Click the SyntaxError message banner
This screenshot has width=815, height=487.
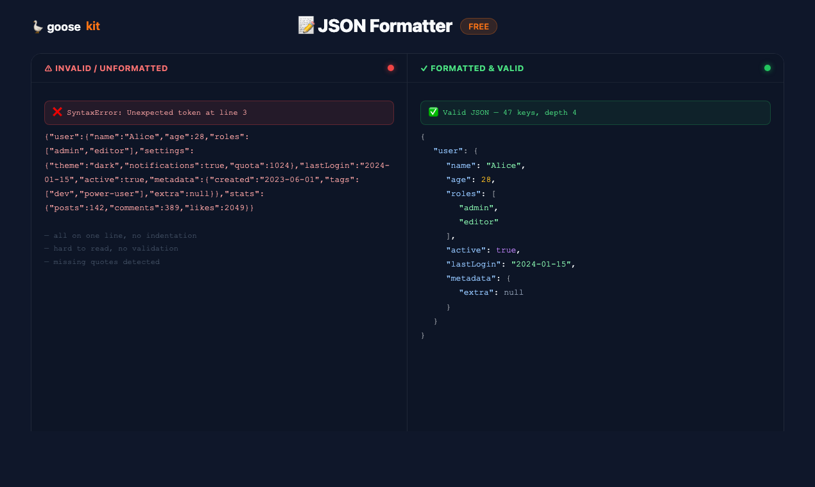(219, 113)
